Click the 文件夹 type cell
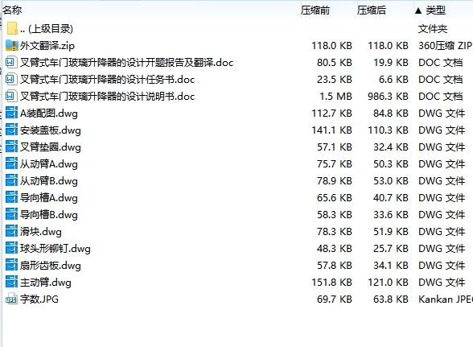The width and height of the screenshot is (473, 347). 433,29
